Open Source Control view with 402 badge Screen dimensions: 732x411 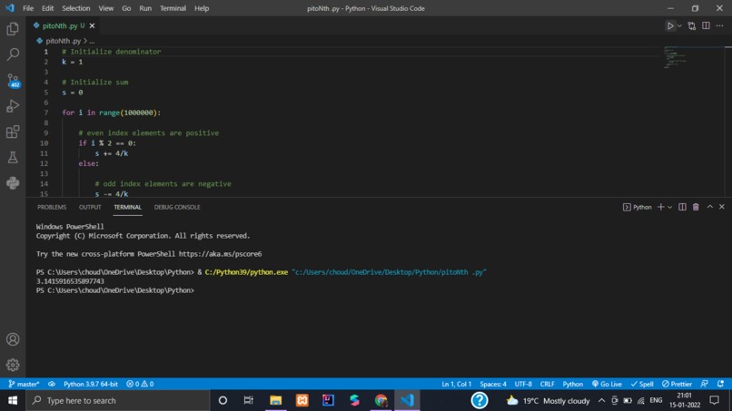[x=13, y=81]
